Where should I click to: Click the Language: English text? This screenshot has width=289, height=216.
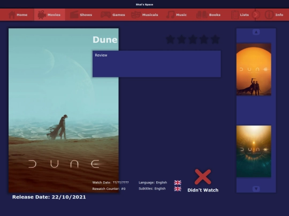coord(153,182)
